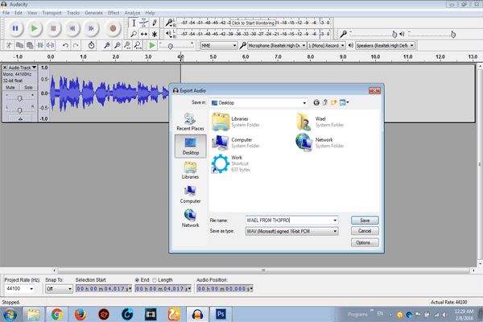Open the Tracks menu
483x322 pixels.
[73, 14]
